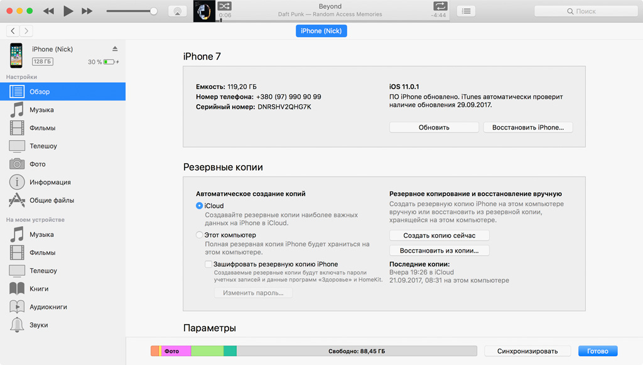Click the serial number DNRSHV2QHG7K
The image size is (643, 365).
[284, 107]
